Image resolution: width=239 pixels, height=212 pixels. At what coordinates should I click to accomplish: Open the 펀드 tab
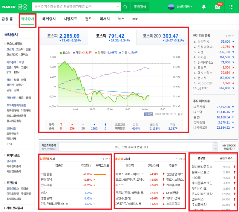coord(88,19)
